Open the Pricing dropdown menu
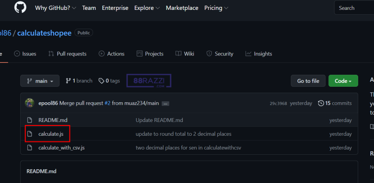Viewport: 374px width, 183px height. (216, 8)
